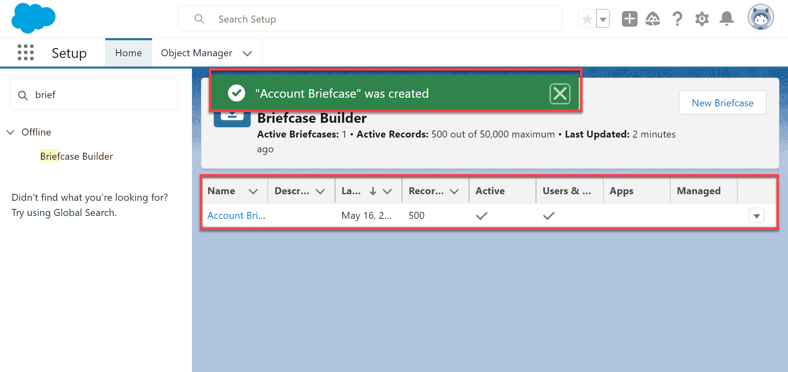The image size is (788, 372).
Task: View notifications via bell icon
Action: [x=726, y=18]
